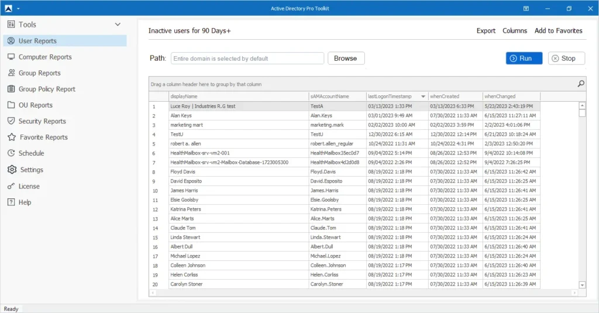Click the Group Reports people icon
Screen dimensions: 599x313
point(11,73)
